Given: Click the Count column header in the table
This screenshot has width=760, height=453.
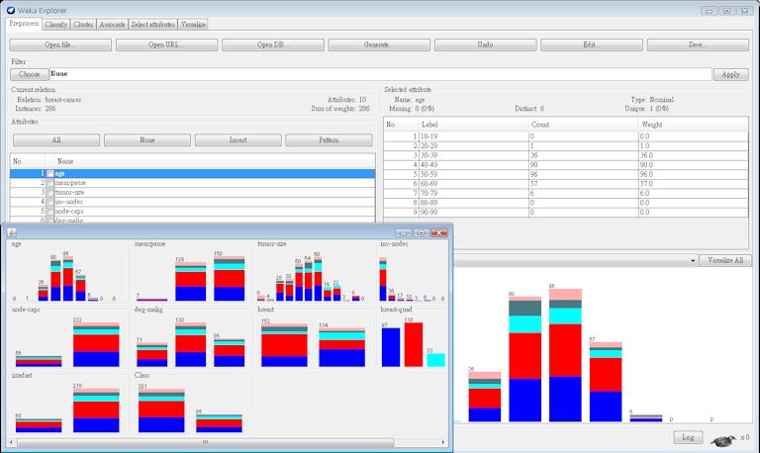Looking at the screenshot, I should [x=583, y=125].
